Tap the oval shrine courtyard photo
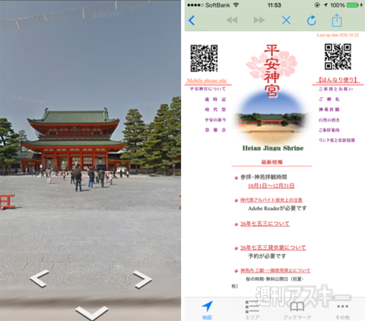 point(272,116)
